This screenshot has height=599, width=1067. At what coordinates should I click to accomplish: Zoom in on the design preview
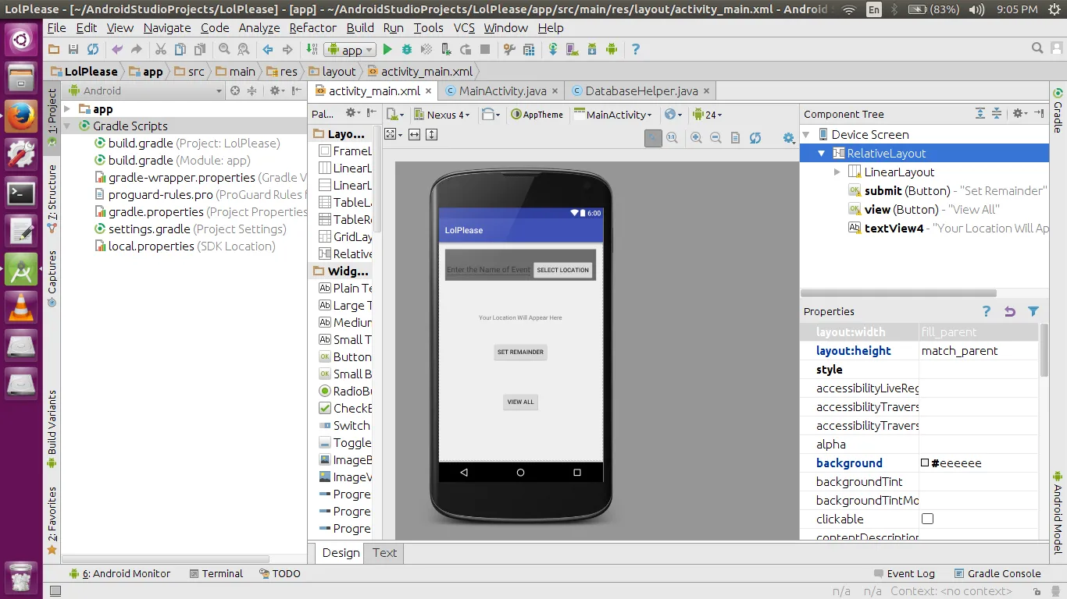(x=696, y=138)
